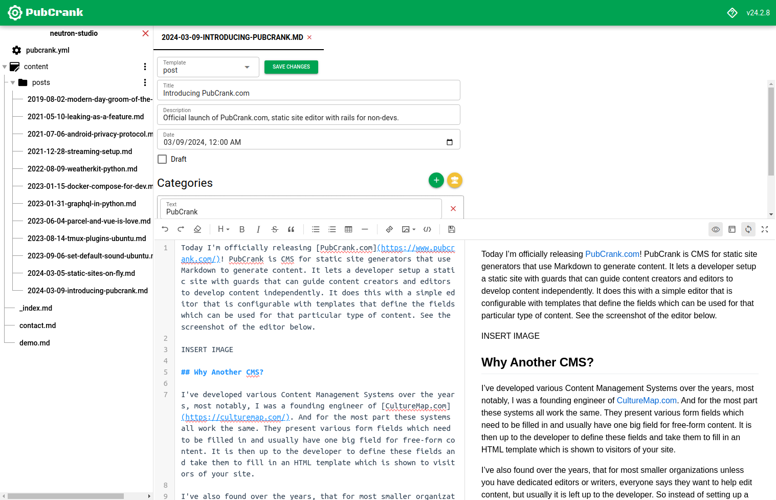Clear formatting with eraser icon
This screenshot has width=776, height=500.
(x=197, y=229)
